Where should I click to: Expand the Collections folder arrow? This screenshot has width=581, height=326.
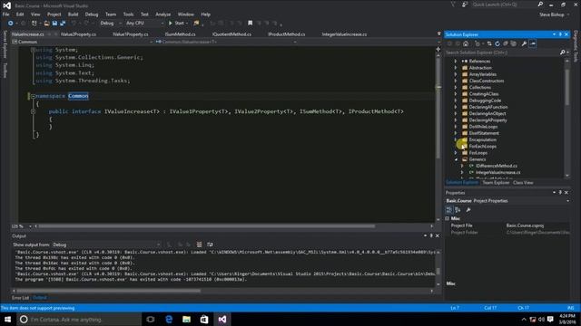coord(456,88)
